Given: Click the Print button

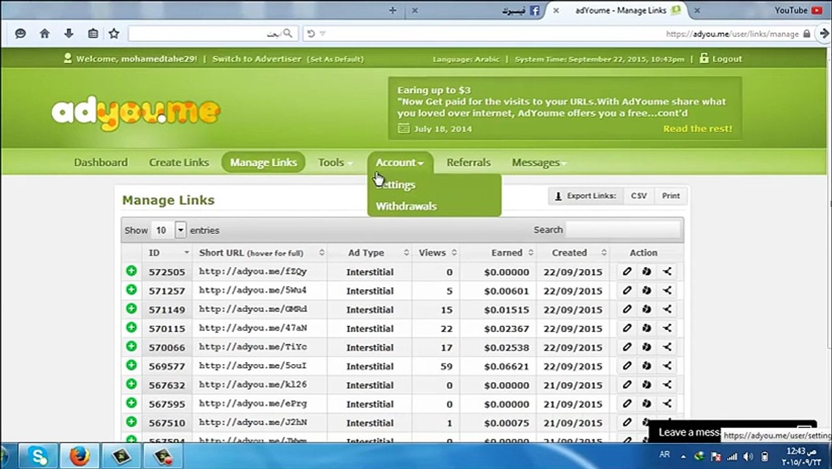Looking at the screenshot, I should tap(670, 195).
